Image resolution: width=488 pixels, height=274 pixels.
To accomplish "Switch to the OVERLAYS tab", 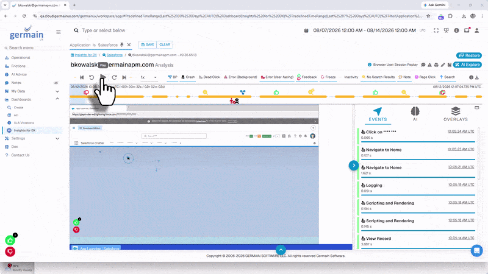I will tap(455, 114).
